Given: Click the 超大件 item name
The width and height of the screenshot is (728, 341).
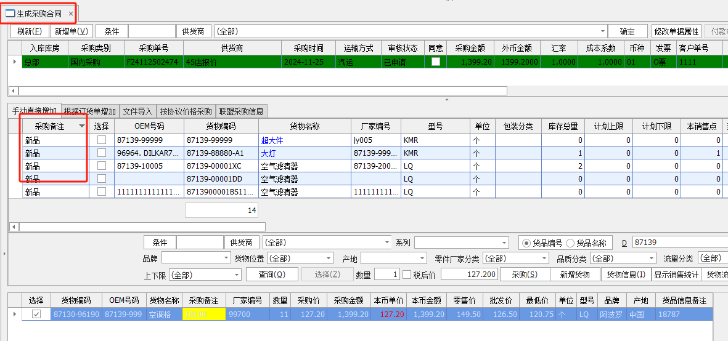Looking at the screenshot, I should (x=272, y=140).
